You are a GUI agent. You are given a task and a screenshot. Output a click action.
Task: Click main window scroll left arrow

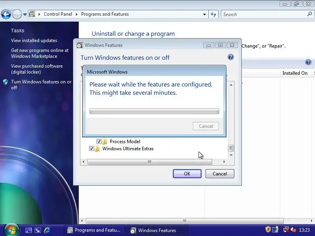[x=82, y=221]
